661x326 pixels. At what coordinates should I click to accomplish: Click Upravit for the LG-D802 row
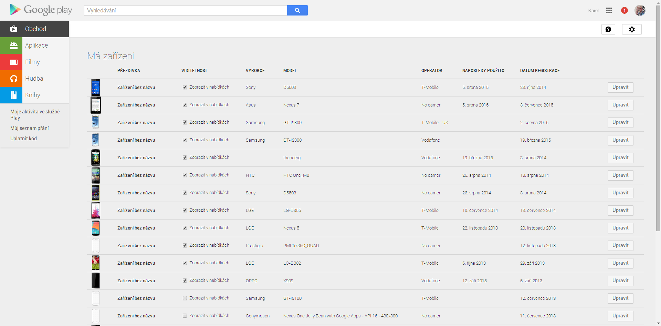click(x=620, y=263)
